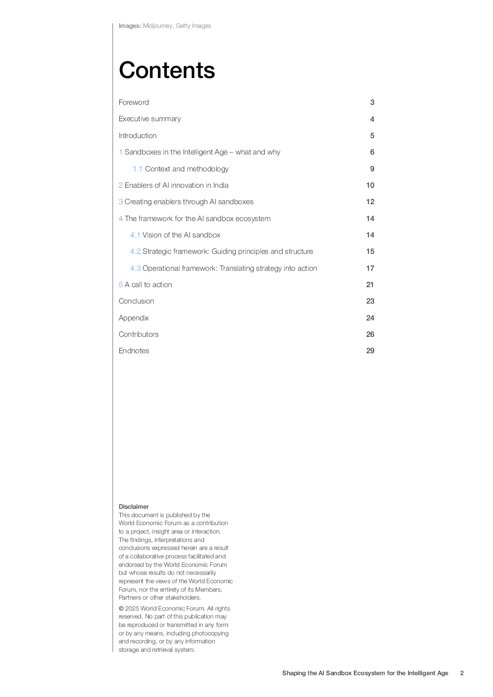493x697 pixels.
Task: Click page number 29 beside Endnotes
Action: (370, 351)
